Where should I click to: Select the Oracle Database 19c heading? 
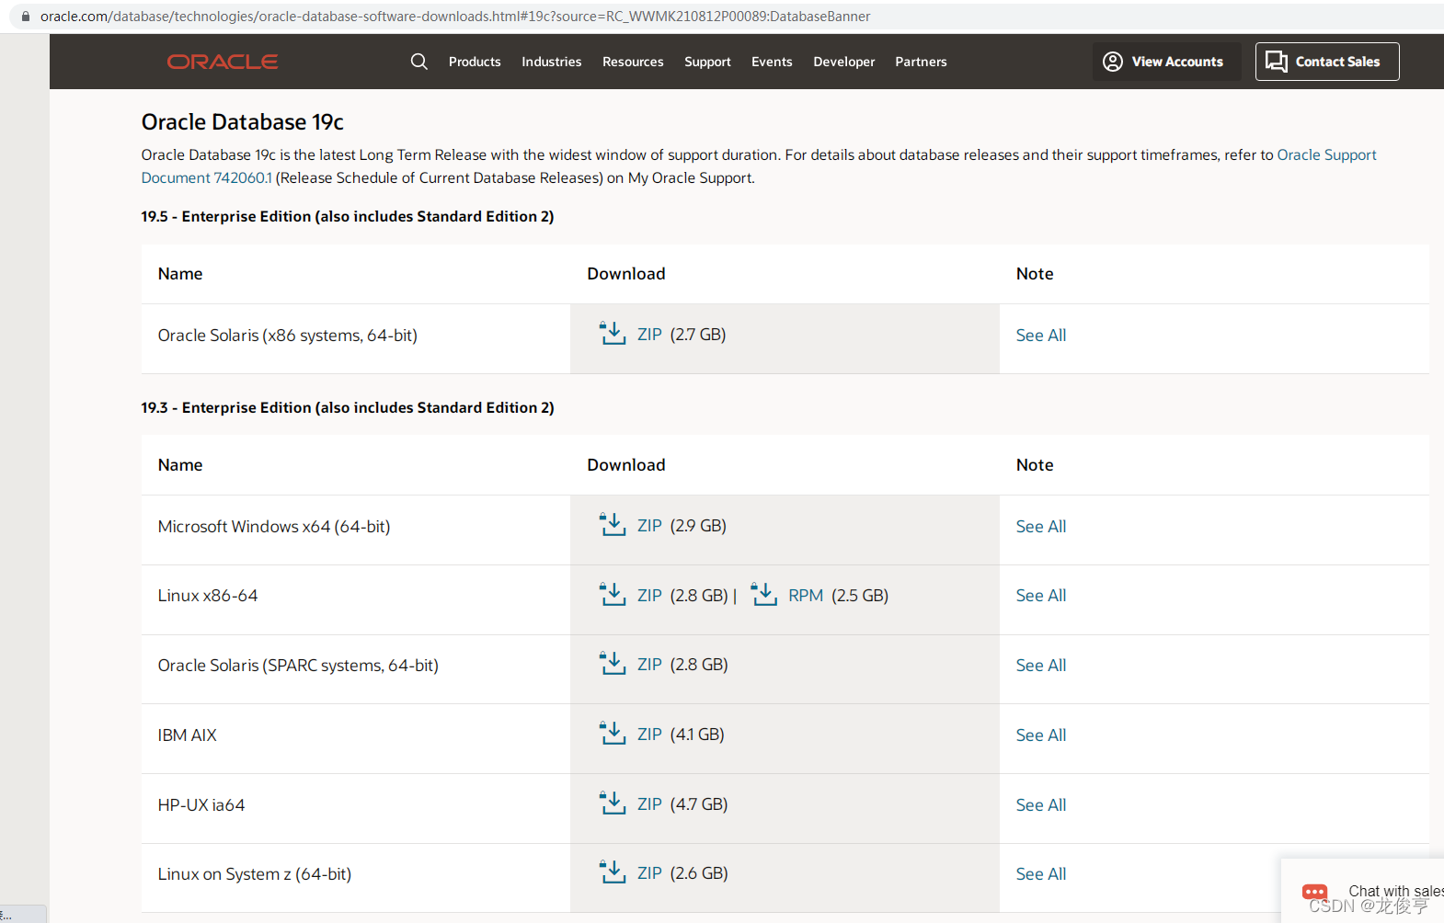pos(243,122)
